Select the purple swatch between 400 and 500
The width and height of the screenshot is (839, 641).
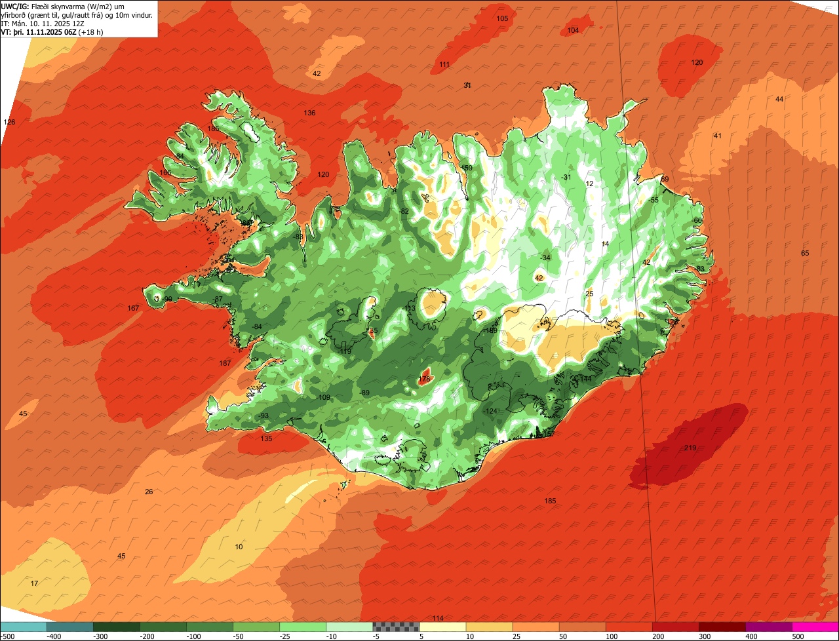point(769,627)
